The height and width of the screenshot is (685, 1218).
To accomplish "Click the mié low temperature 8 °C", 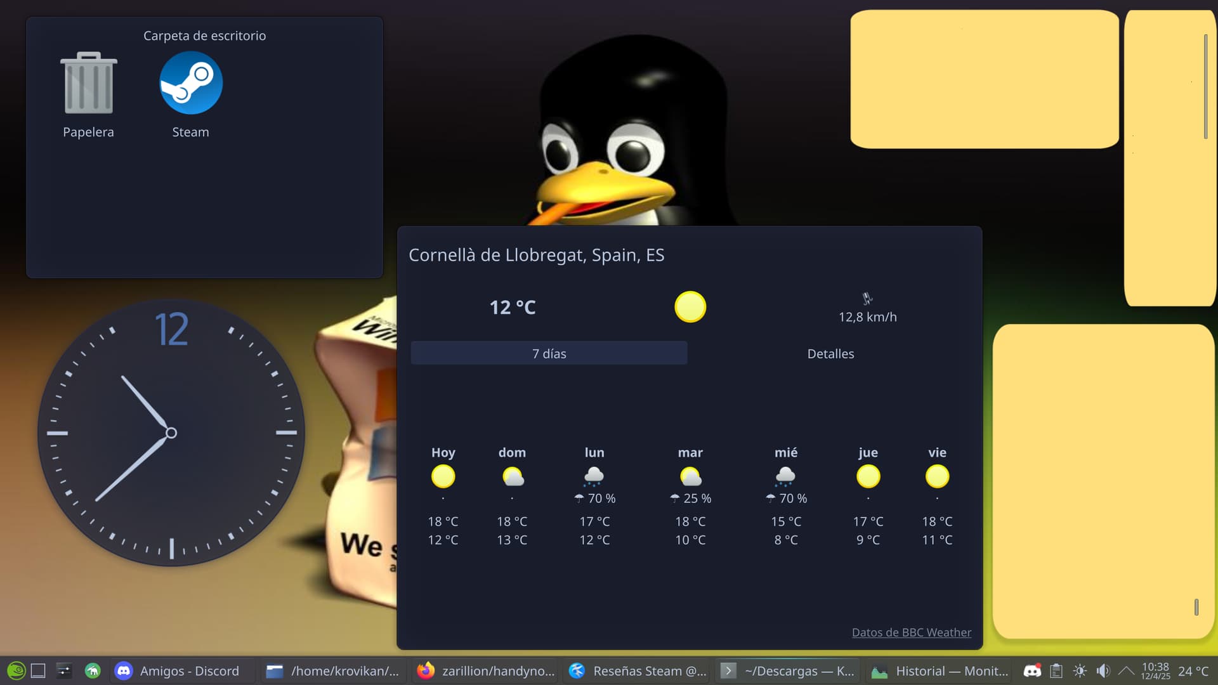I will click(x=786, y=540).
